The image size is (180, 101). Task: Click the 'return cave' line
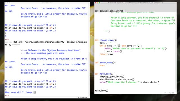106,54
